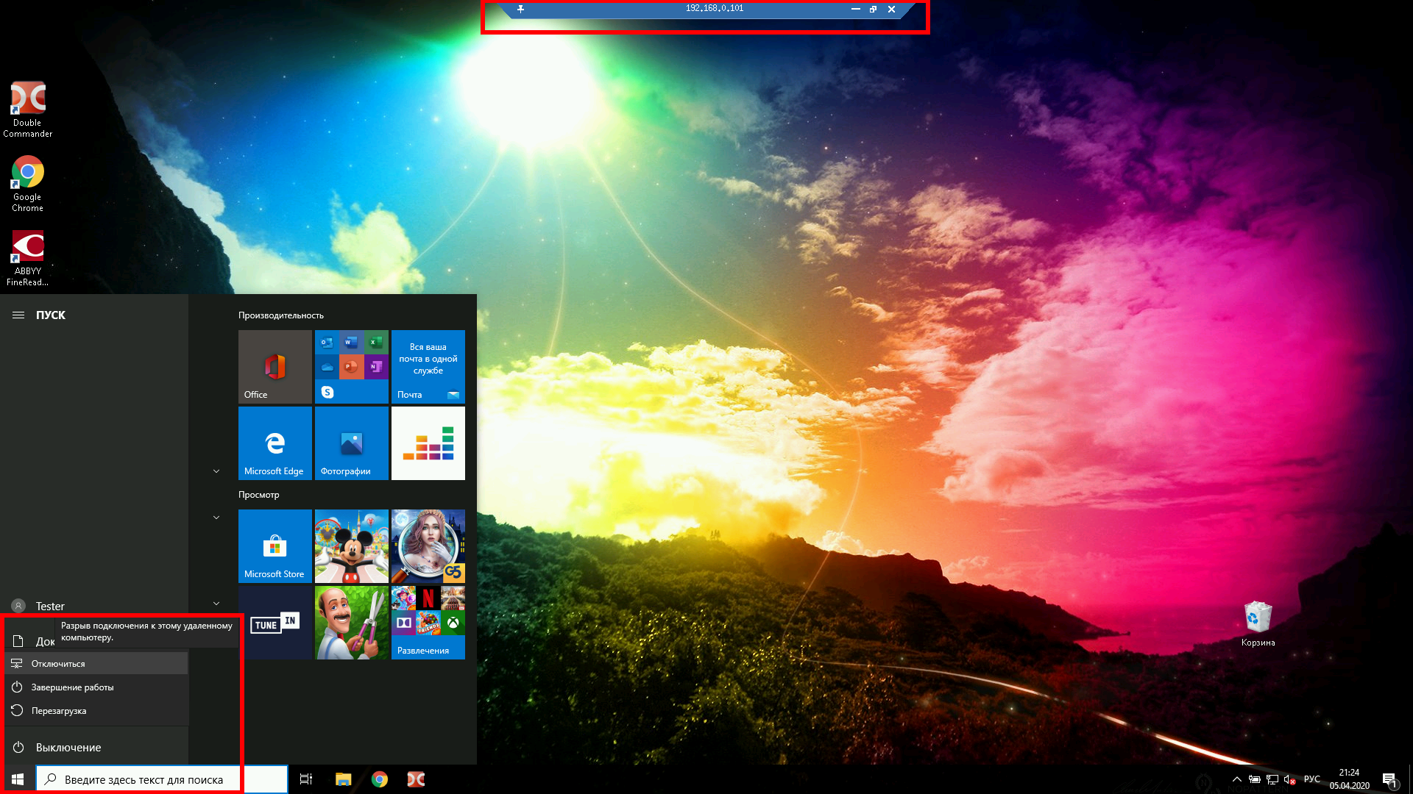Toggle the pin on remote connection bar
Image resolution: width=1413 pixels, height=794 pixels.
(x=520, y=9)
